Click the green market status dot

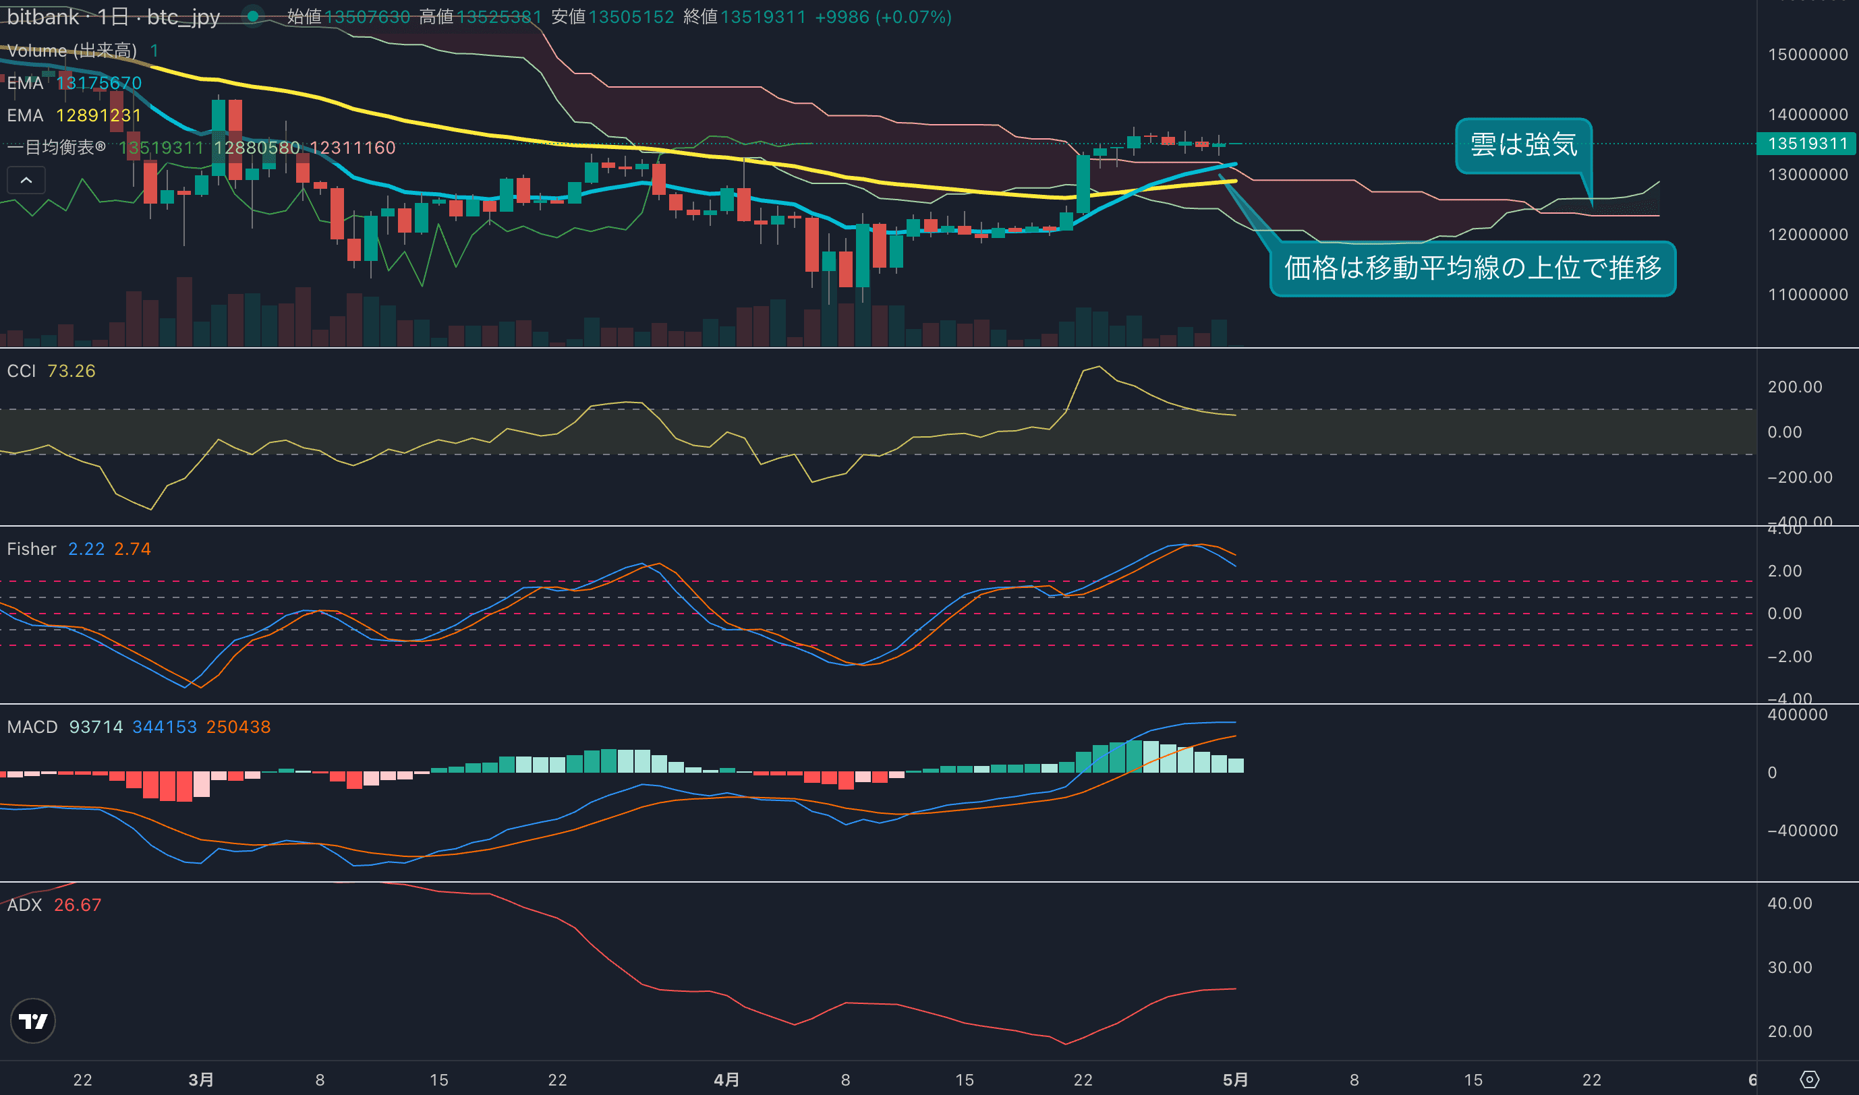point(252,16)
